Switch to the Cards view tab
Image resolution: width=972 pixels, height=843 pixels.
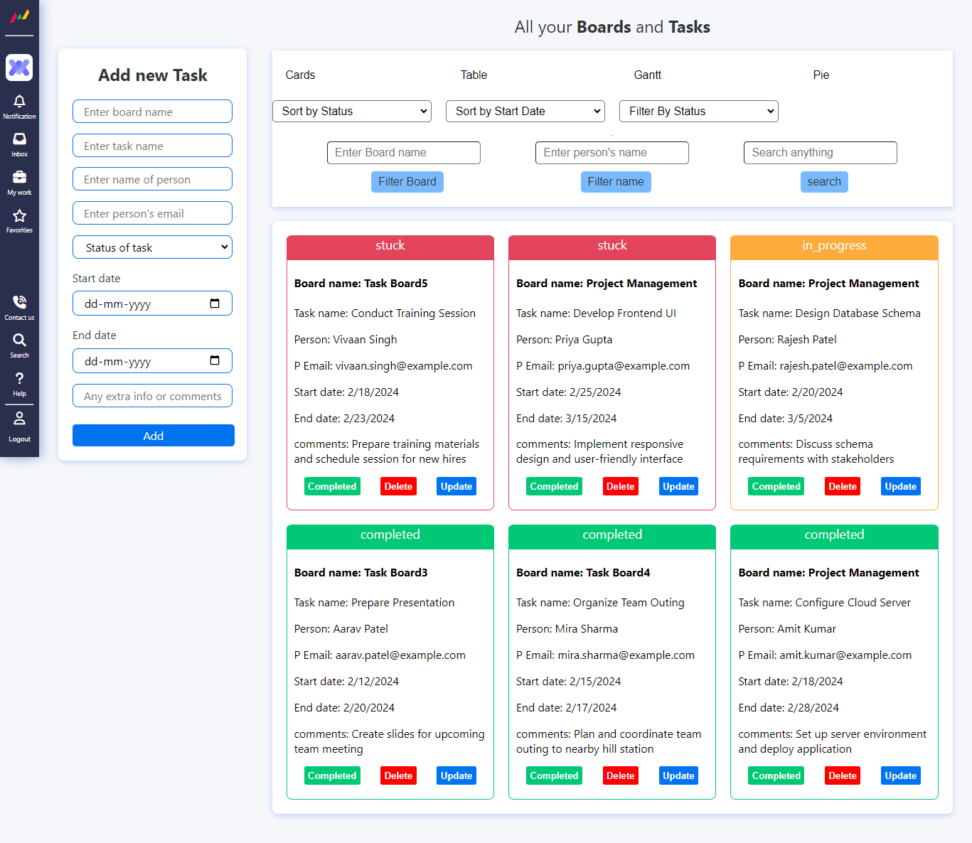pos(300,75)
